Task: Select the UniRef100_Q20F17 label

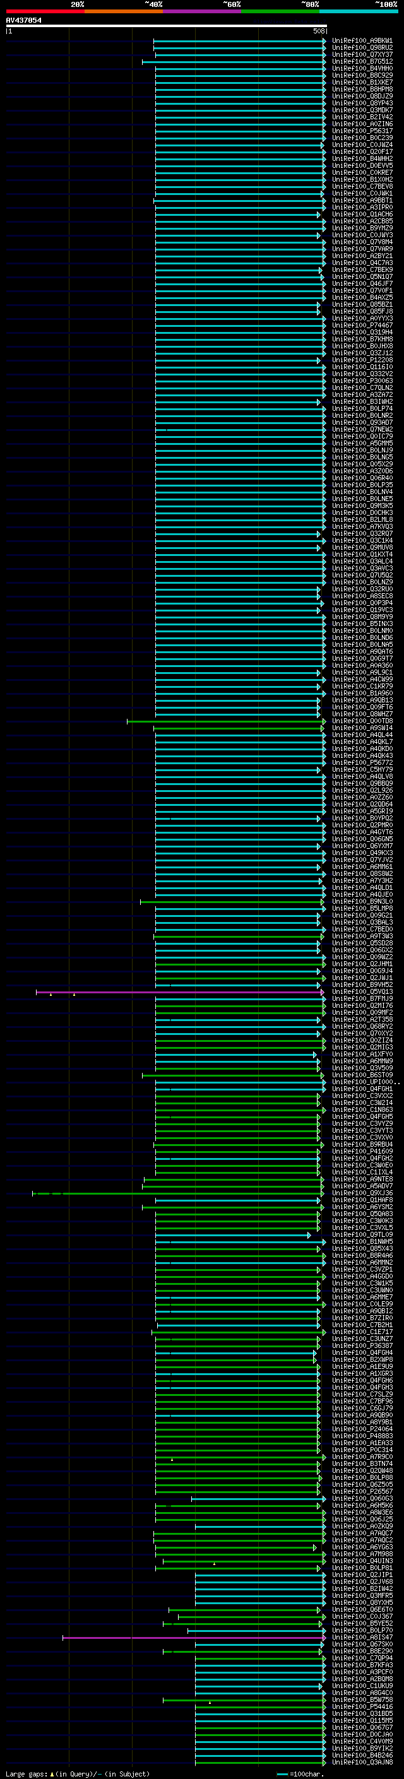Action: 362,152
